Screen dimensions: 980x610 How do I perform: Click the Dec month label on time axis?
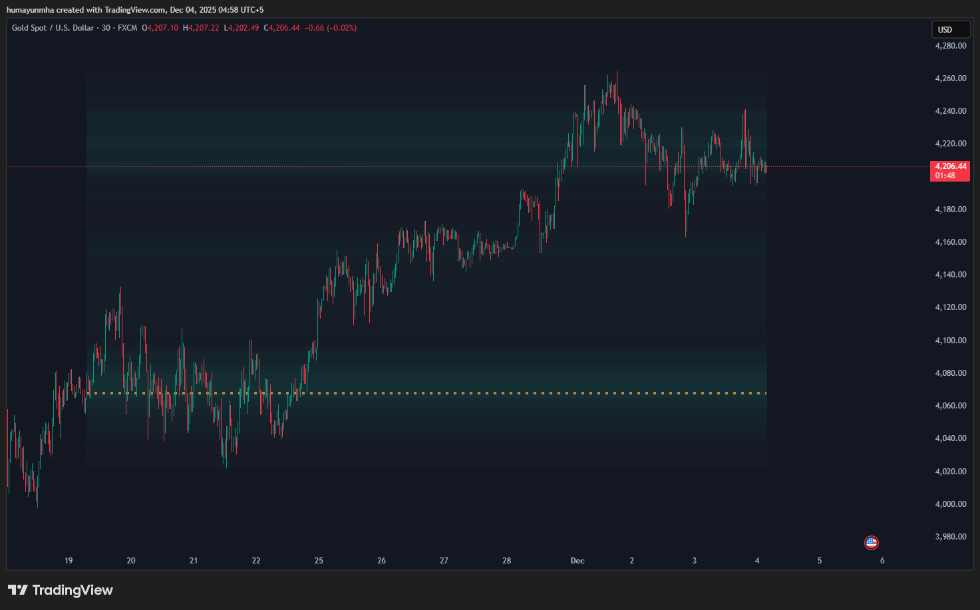click(x=577, y=561)
